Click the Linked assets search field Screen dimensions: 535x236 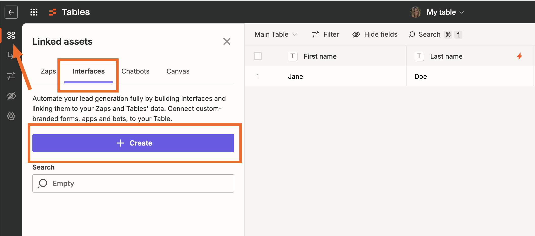(x=133, y=183)
